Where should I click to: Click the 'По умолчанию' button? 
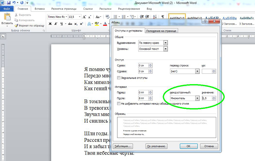click(156, 146)
